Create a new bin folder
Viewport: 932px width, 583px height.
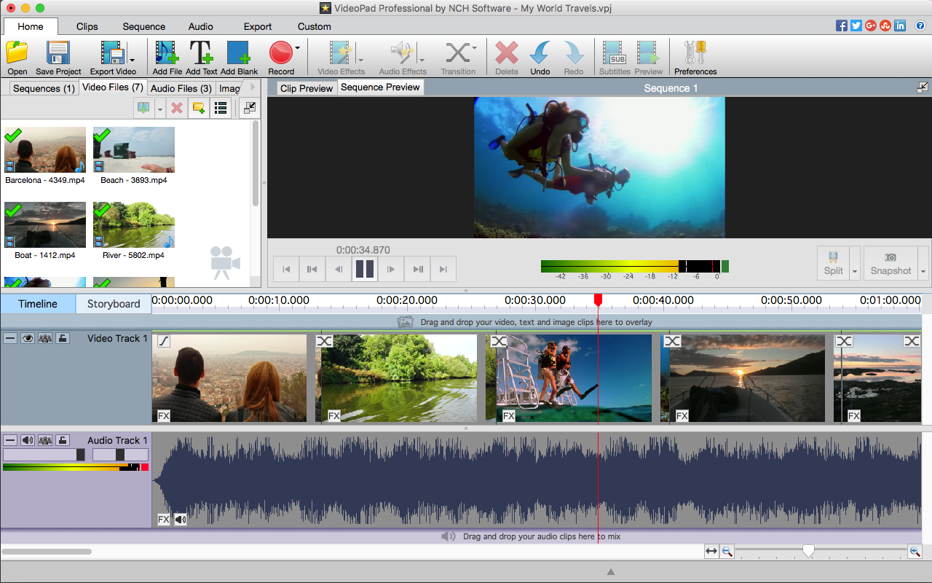click(x=198, y=108)
